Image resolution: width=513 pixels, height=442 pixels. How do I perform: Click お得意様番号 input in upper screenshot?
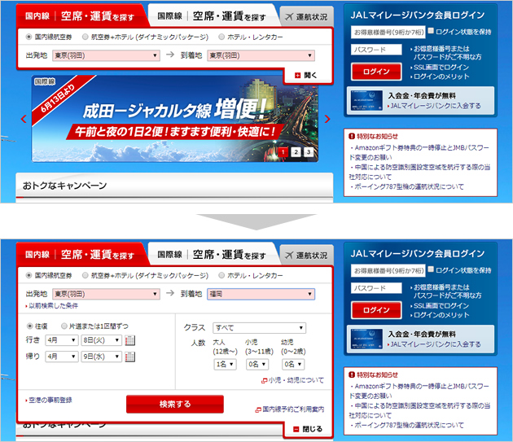pos(388,32)
